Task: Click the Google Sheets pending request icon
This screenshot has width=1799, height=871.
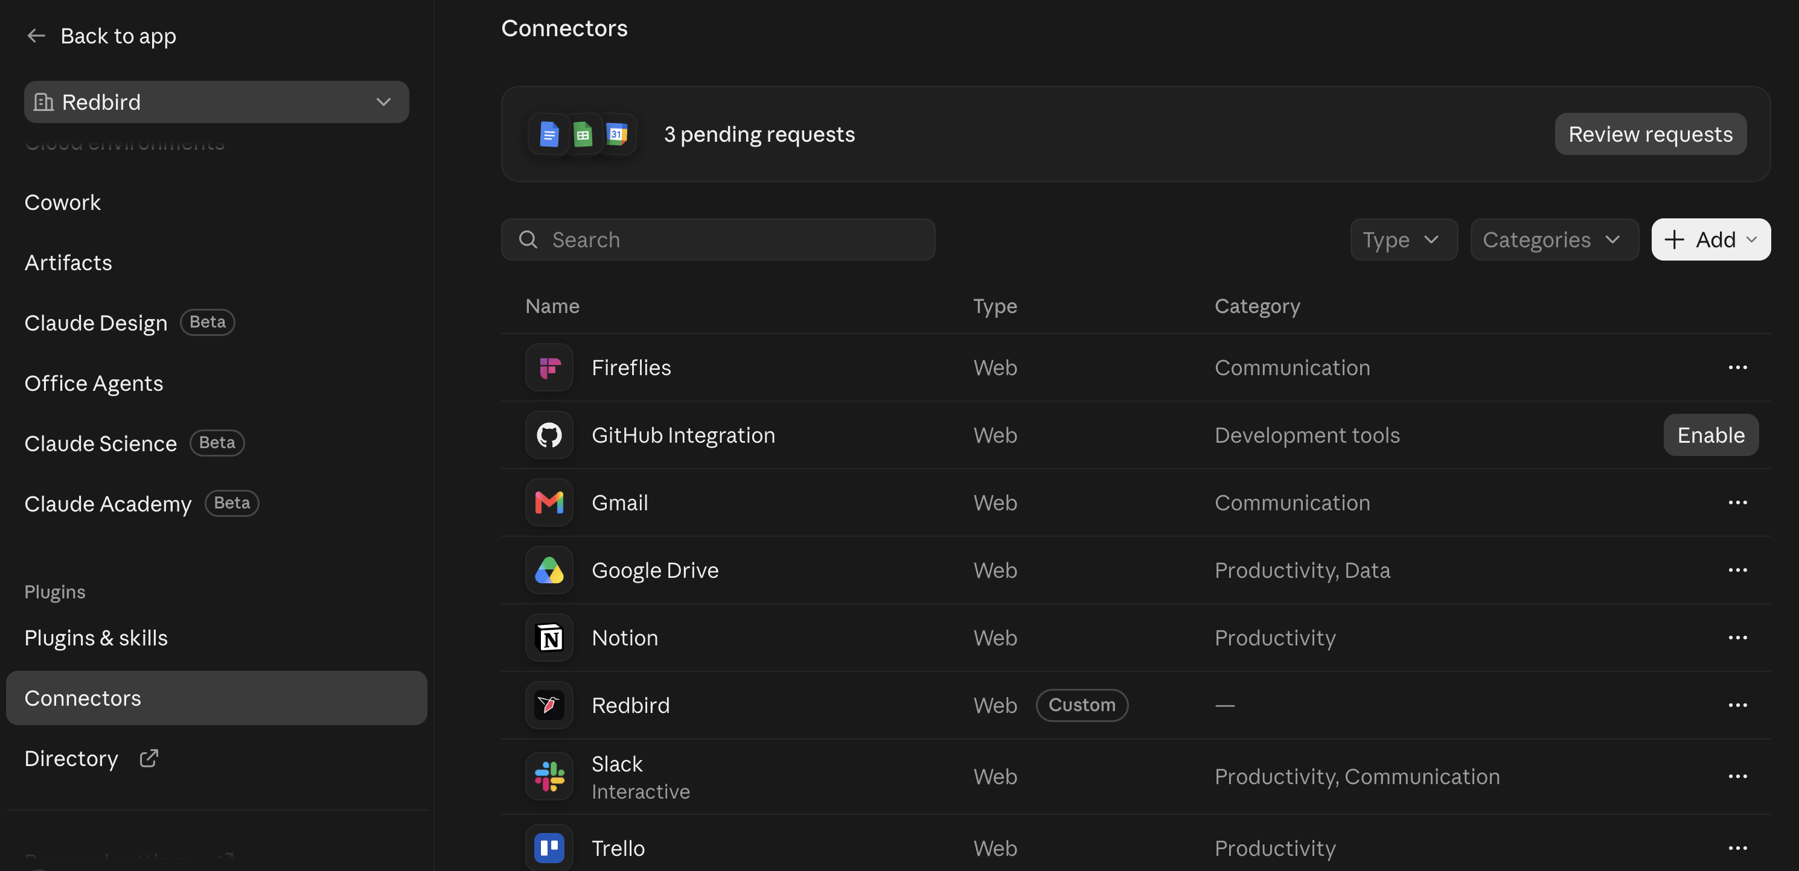Action: click(x=583, y=134)
